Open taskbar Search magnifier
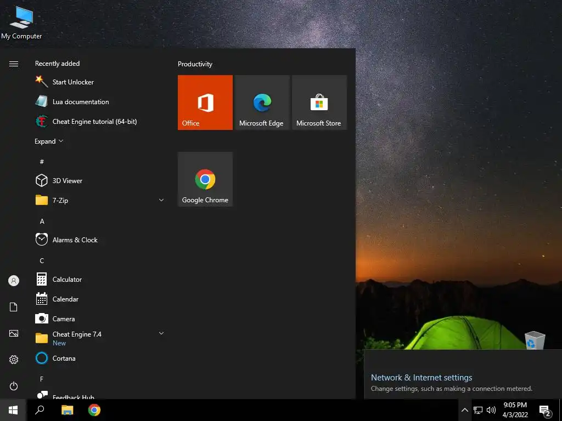The image size is (562, 421). click(40, 410)
